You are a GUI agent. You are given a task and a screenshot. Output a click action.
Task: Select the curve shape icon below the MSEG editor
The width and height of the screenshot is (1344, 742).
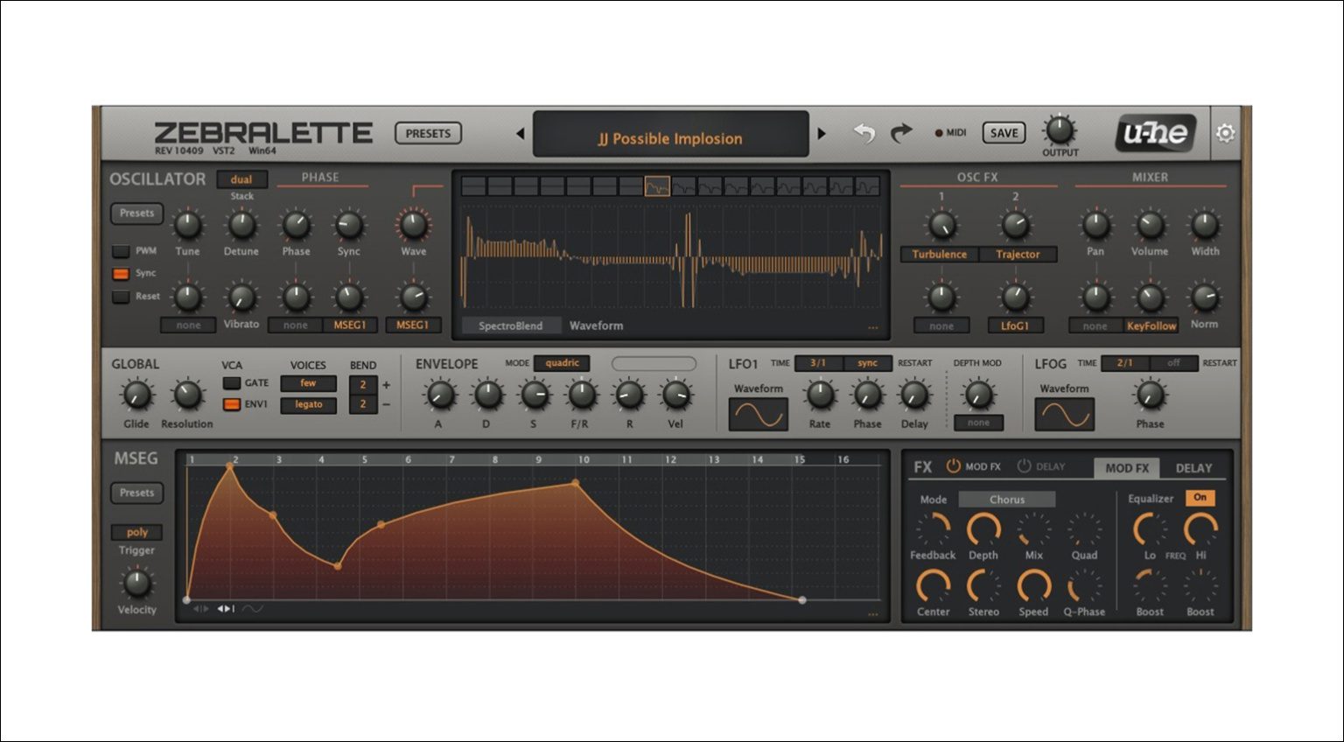[255, 609]
